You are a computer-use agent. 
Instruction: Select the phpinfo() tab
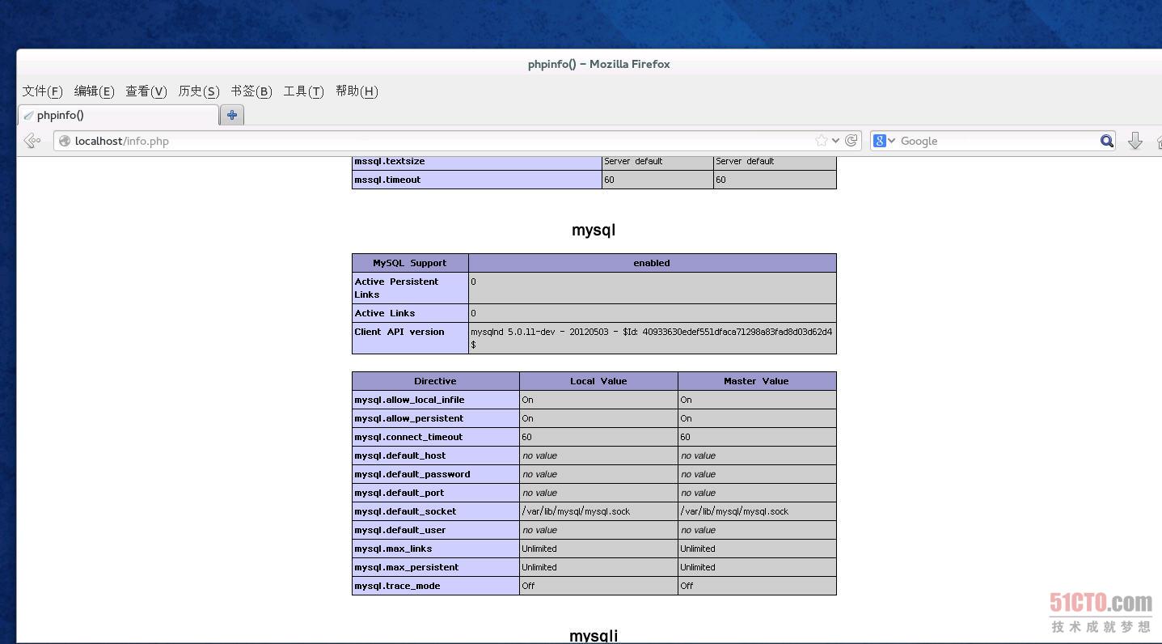pyautogui.click(x=118, y=115)
